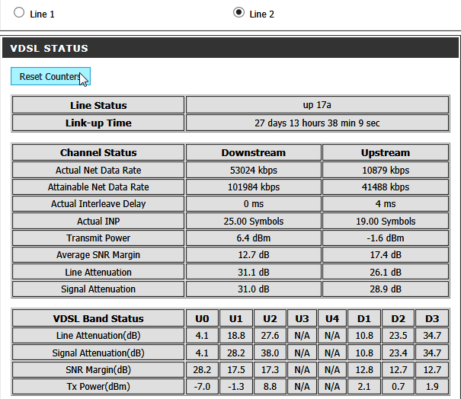
Task: Click attainable upstream '41488 kbps'
Action: click(x=386, y=187)
